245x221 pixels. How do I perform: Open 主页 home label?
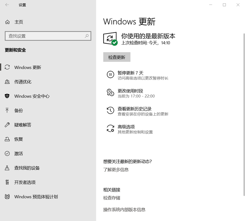tap(19, 22)
